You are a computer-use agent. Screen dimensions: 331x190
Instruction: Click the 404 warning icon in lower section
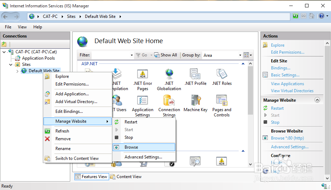tap(221, 161)
